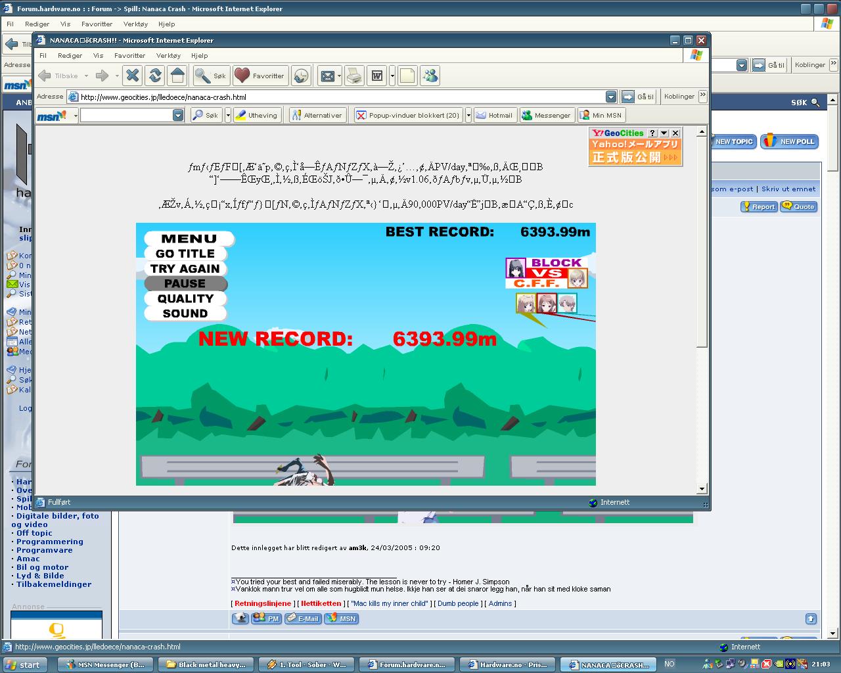The height and width of the screenshot is (673, 841).
Task: Click the Messenger buddies icon in toolbar
Action: (x=430, y=76)
